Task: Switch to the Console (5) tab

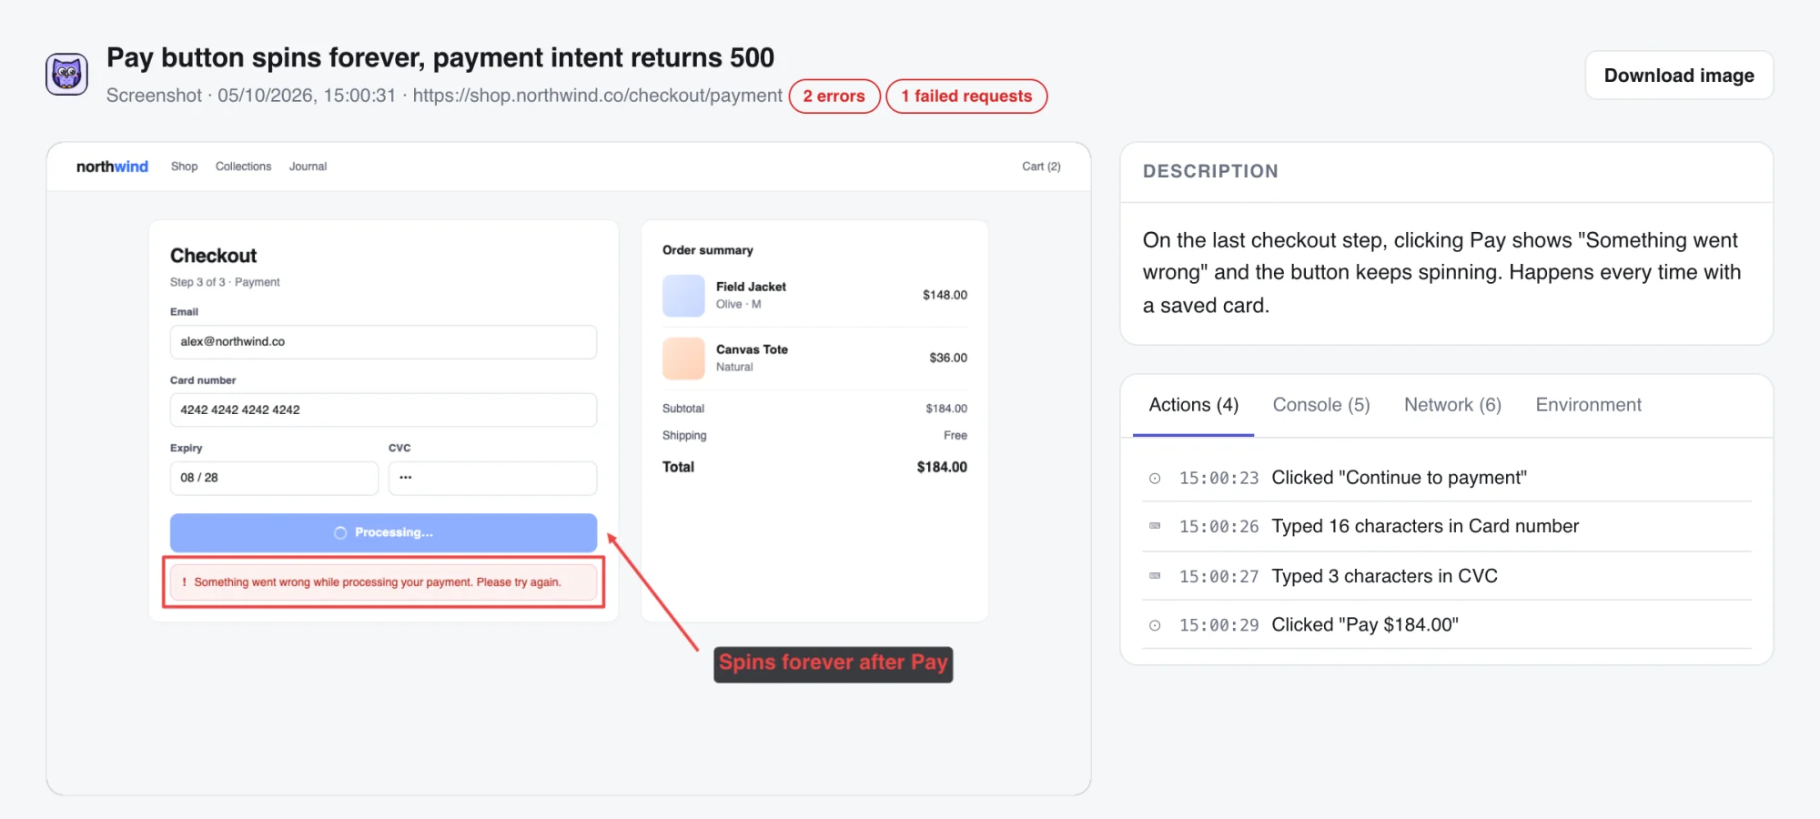Action: 1321,405
